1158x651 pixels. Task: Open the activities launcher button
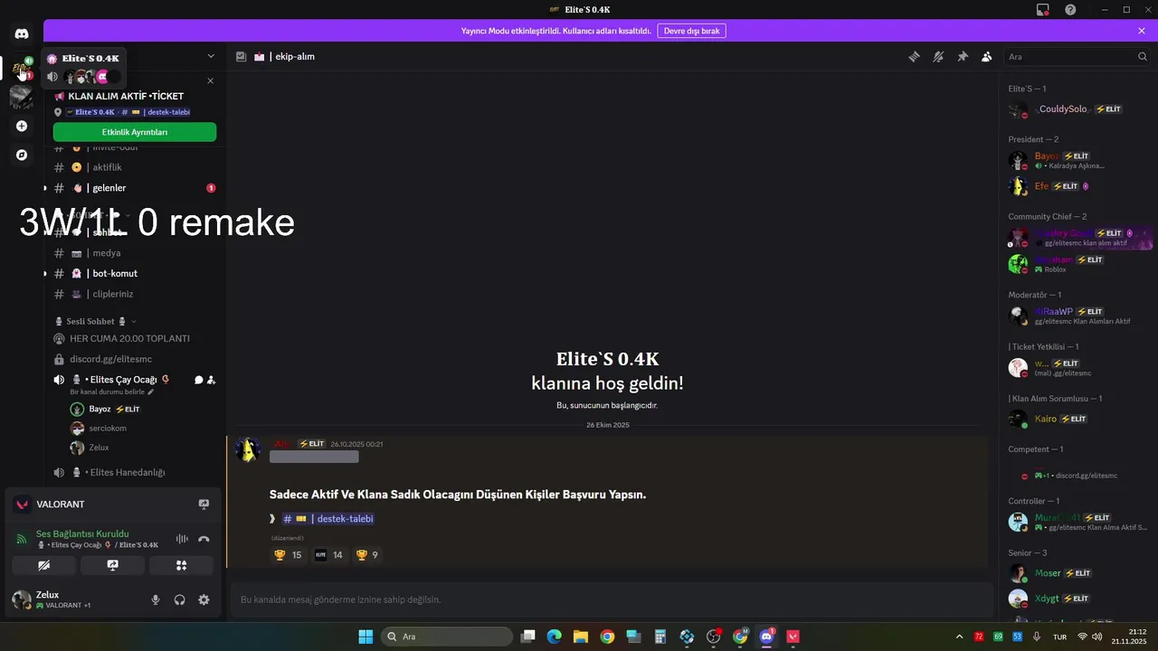[181, 566]
